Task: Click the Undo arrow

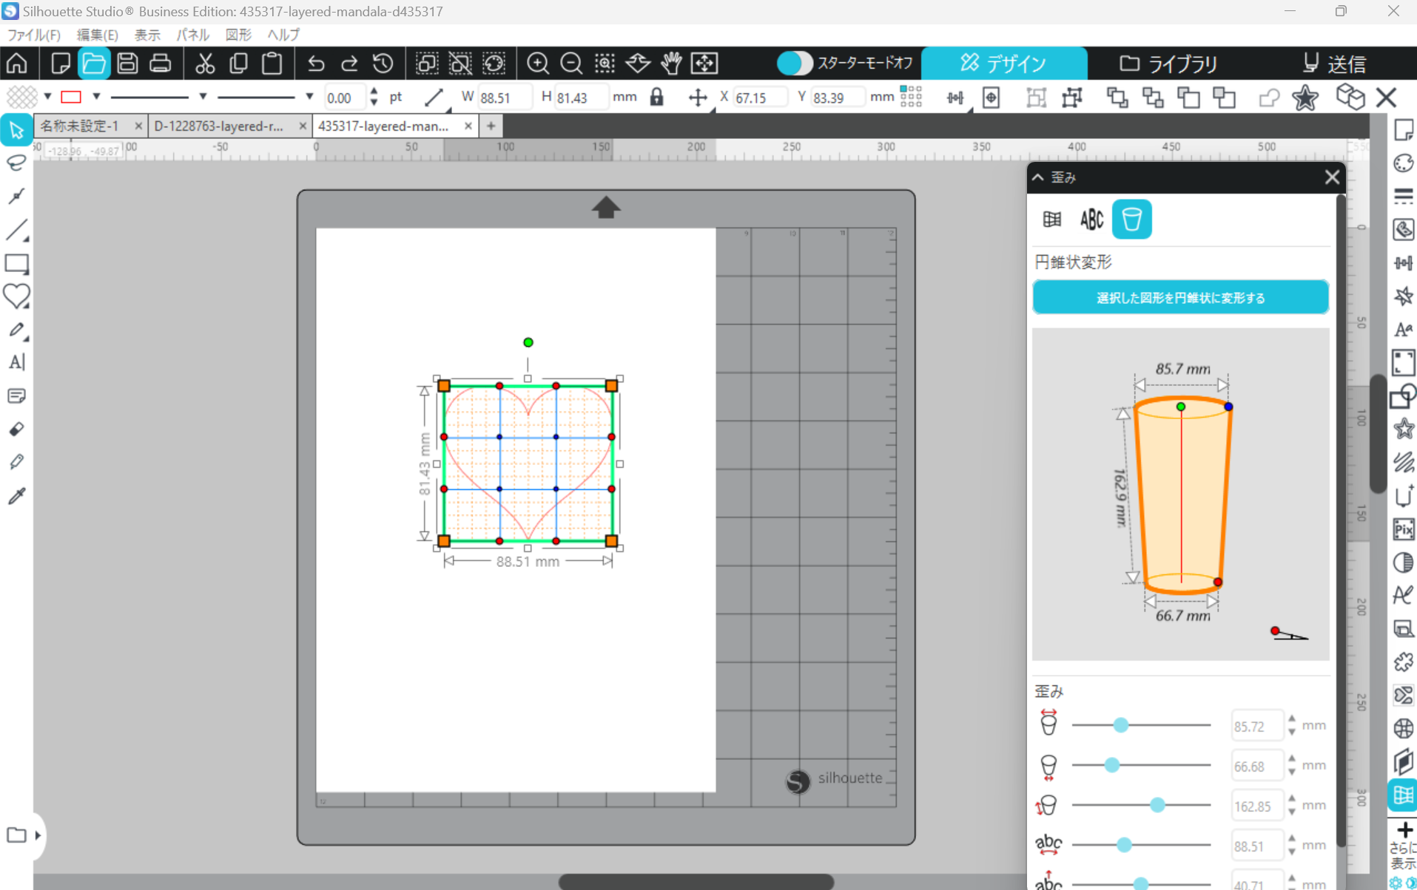Action: 316,64
